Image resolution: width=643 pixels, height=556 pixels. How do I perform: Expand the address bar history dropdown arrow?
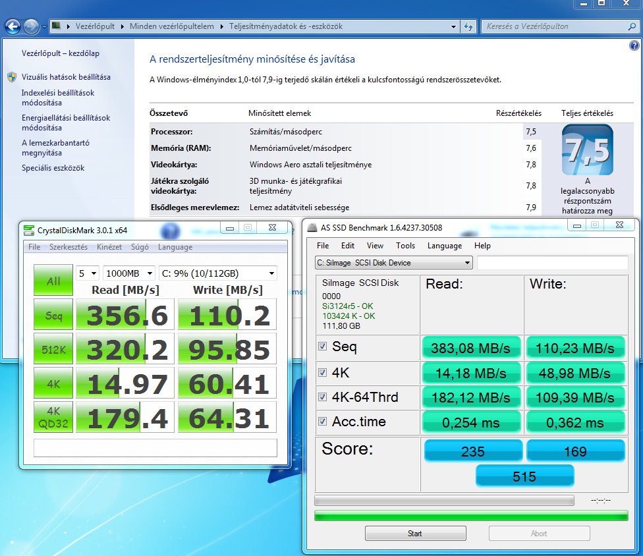click(453, 26)
